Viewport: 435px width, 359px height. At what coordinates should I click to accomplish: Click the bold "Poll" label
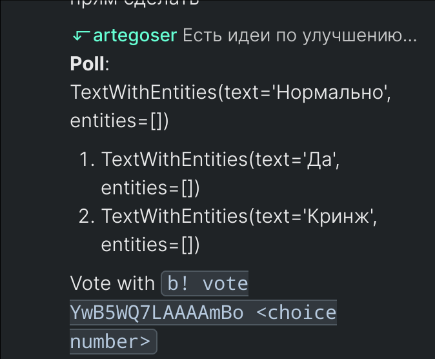coord(87,63)
